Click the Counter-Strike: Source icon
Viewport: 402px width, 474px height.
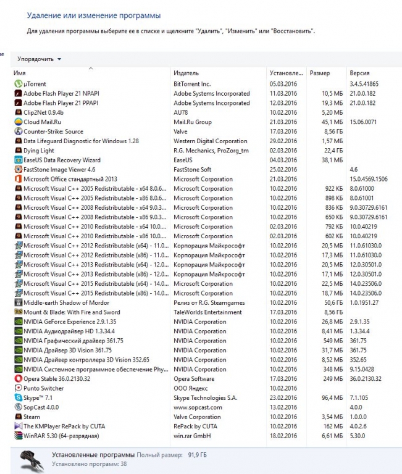click(18, 131)
